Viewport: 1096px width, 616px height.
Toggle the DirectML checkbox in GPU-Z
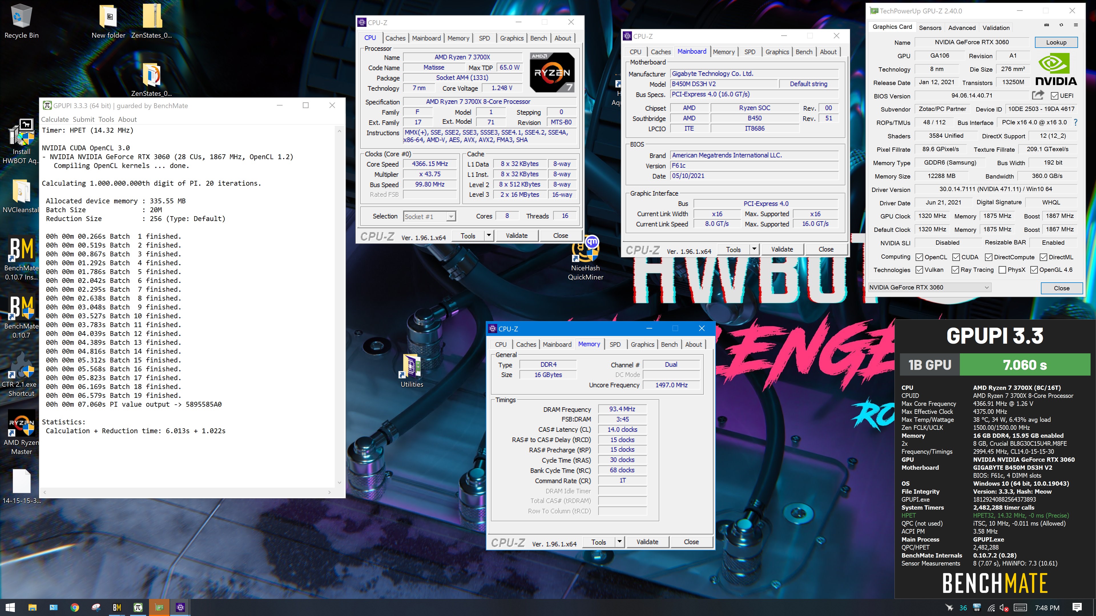1044,257
